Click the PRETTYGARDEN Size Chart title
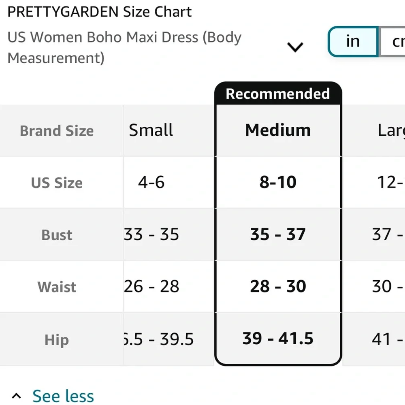Viewport: 405px width, 405px height. pyautogui.click(x=100, y=12)
